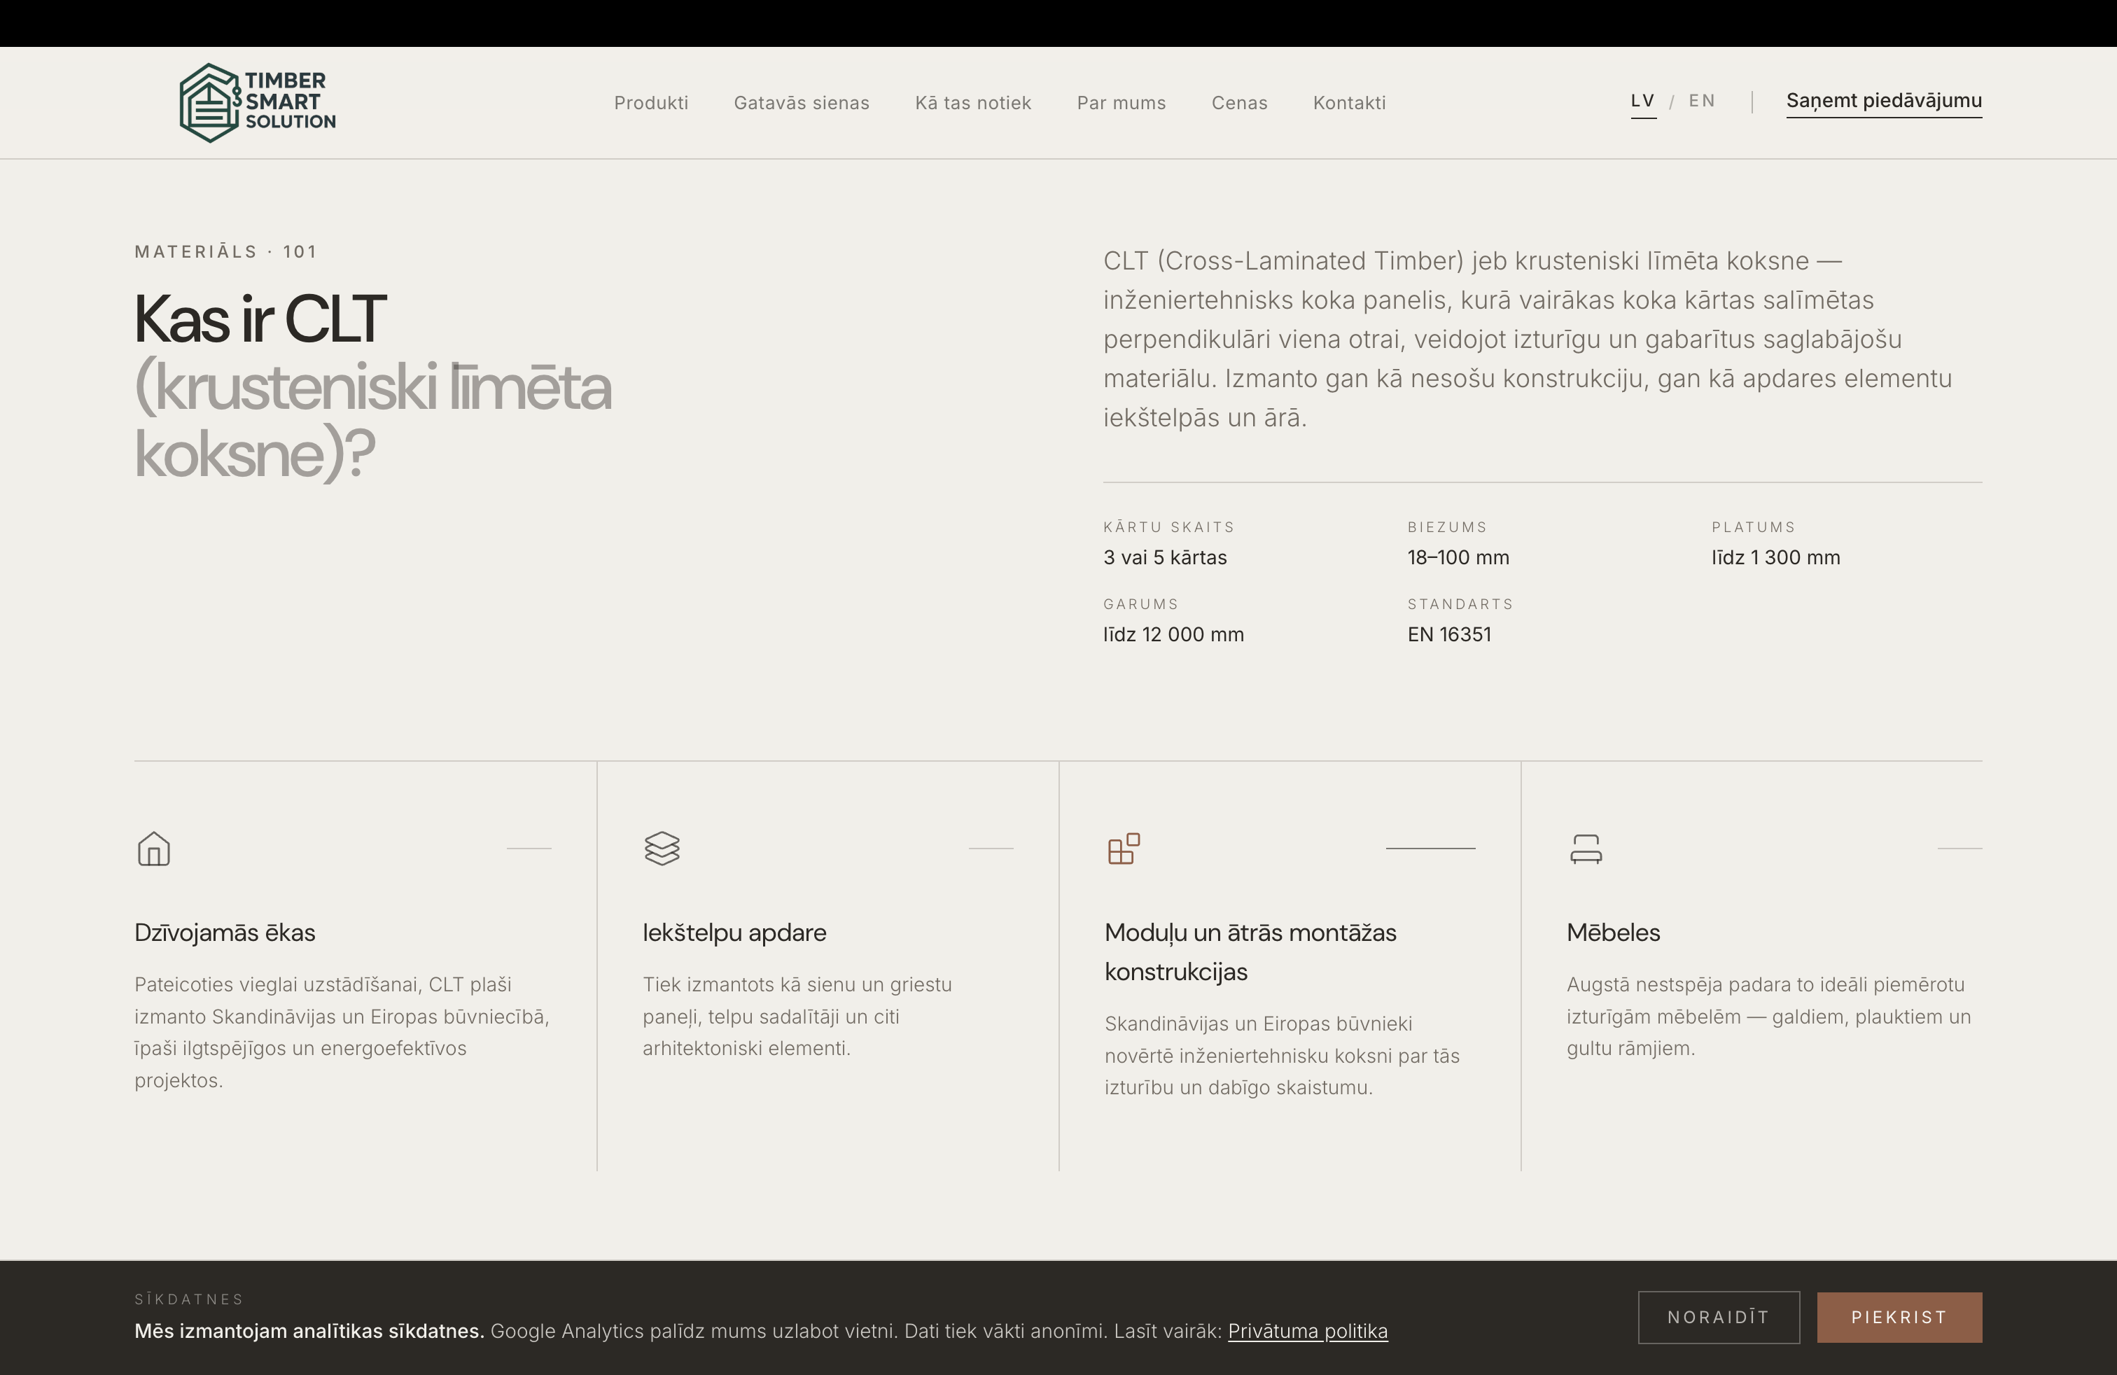Image resolution: width=2117 pixels, height=1375 pixels.
Task: Click Moduļu un ātrās montāžas konstrukcijas title
Action: tap(1250, 951)
